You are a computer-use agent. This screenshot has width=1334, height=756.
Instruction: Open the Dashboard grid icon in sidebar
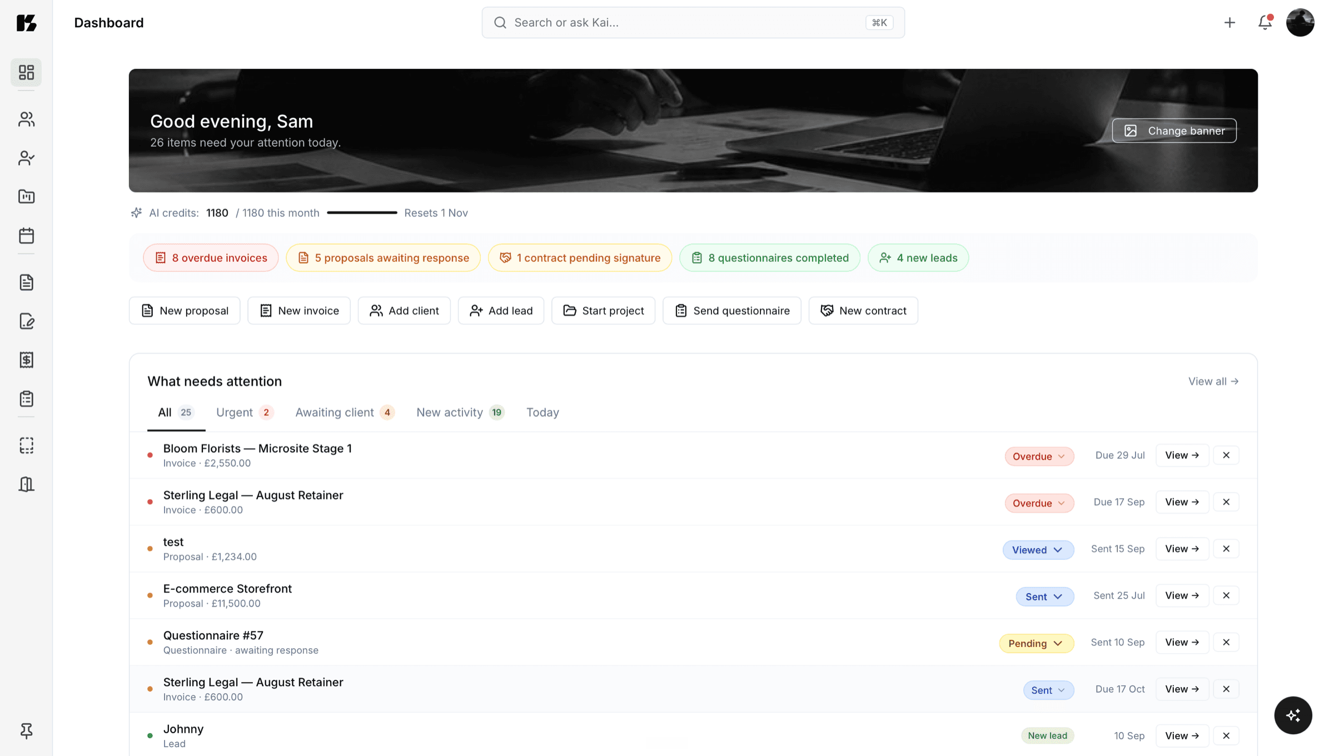[26, 72]
